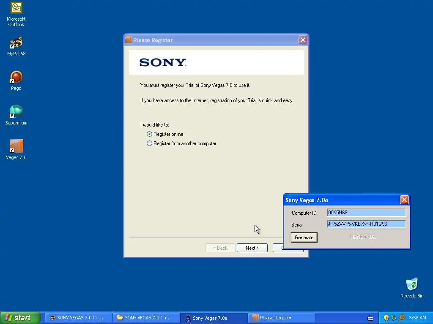The width and height of the screenshot is (433, 324).
Task: Click the Serial field in keygen
Action: click(367, 224)
